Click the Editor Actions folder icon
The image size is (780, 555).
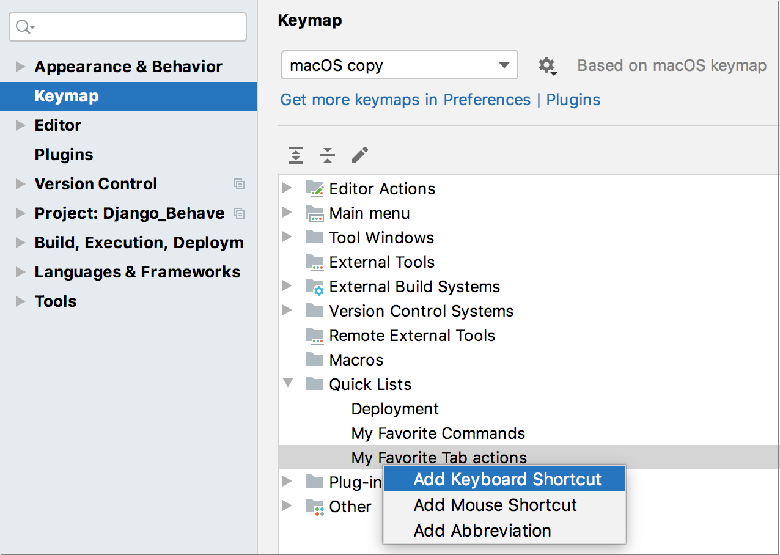coord(315,188)
